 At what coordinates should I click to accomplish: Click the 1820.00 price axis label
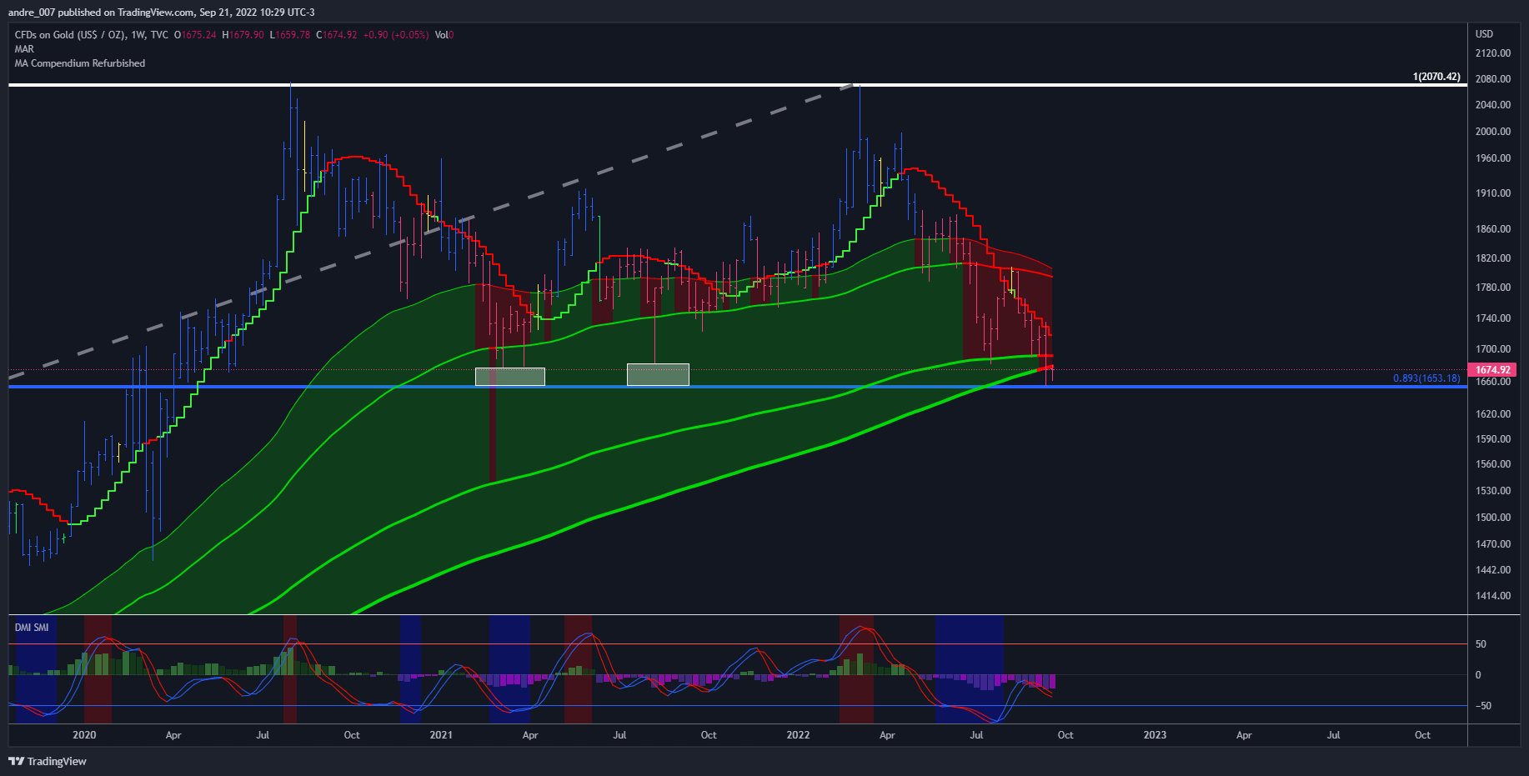[1492, 258]
